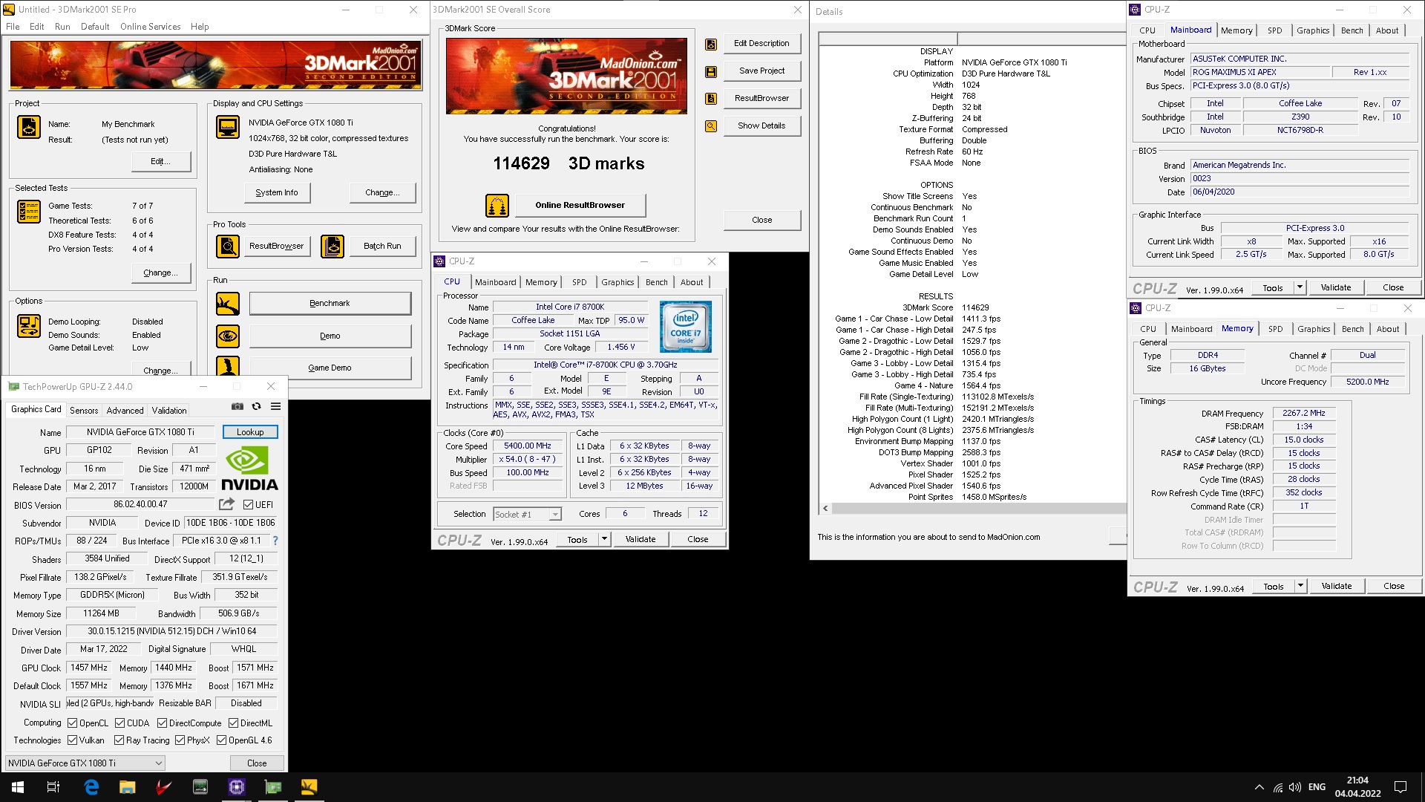Click the scrollbar left arrow in Details
The height and width of the screenshot is (802, 1425).
pyautogui.click(x=825, y=509)
